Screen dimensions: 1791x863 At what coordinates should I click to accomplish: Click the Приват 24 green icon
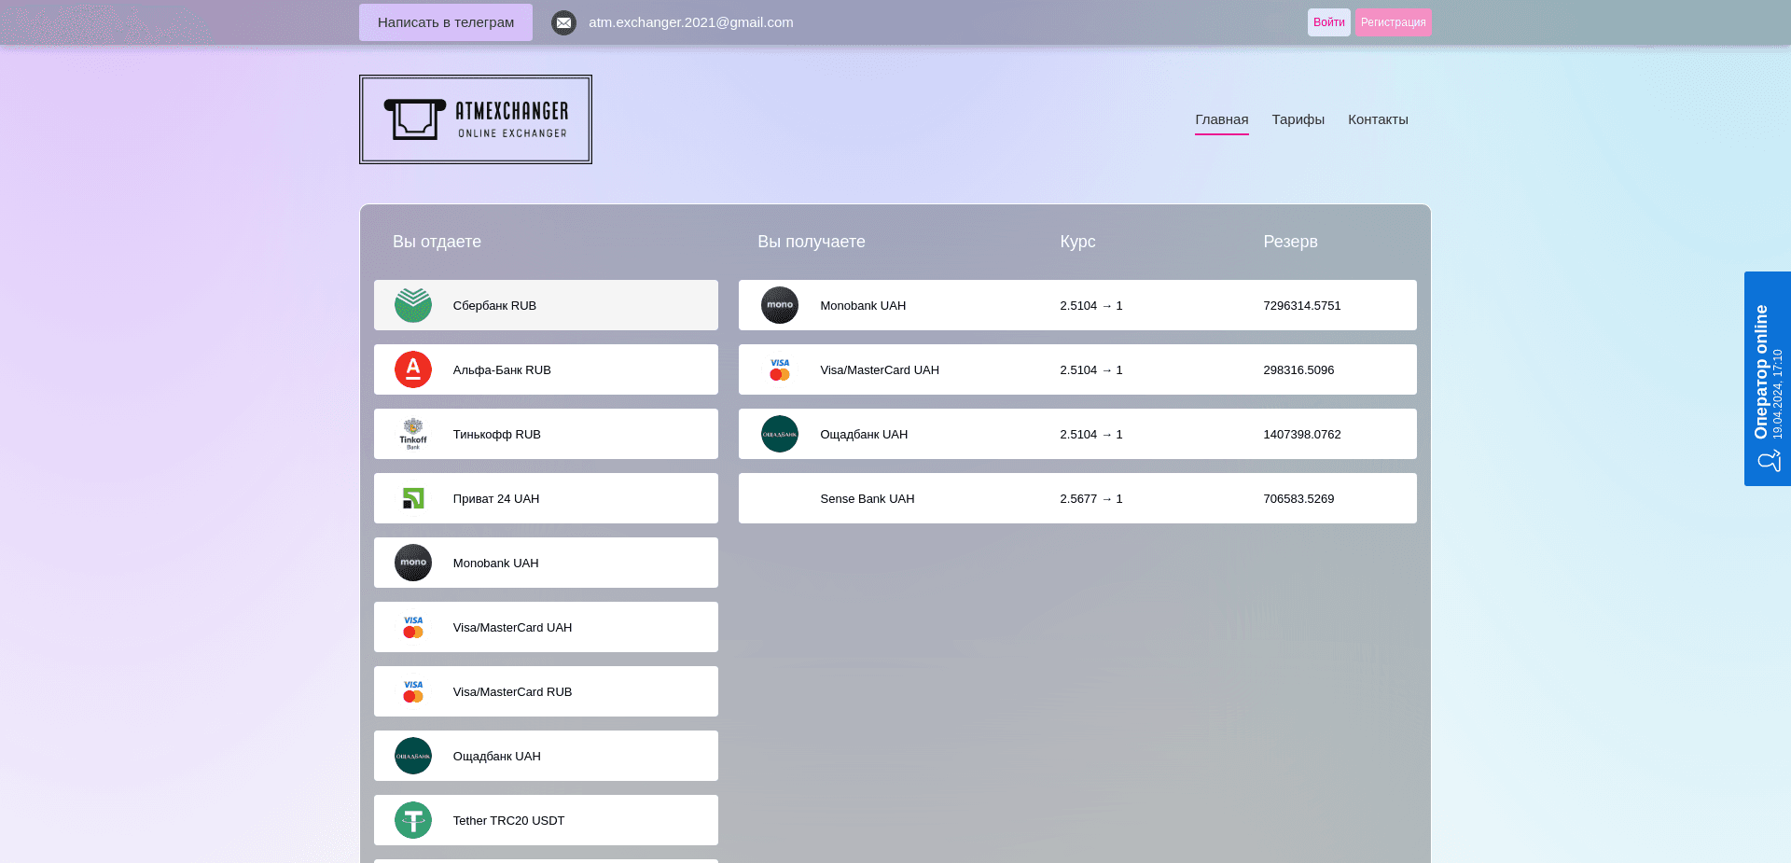click(412, 498)
